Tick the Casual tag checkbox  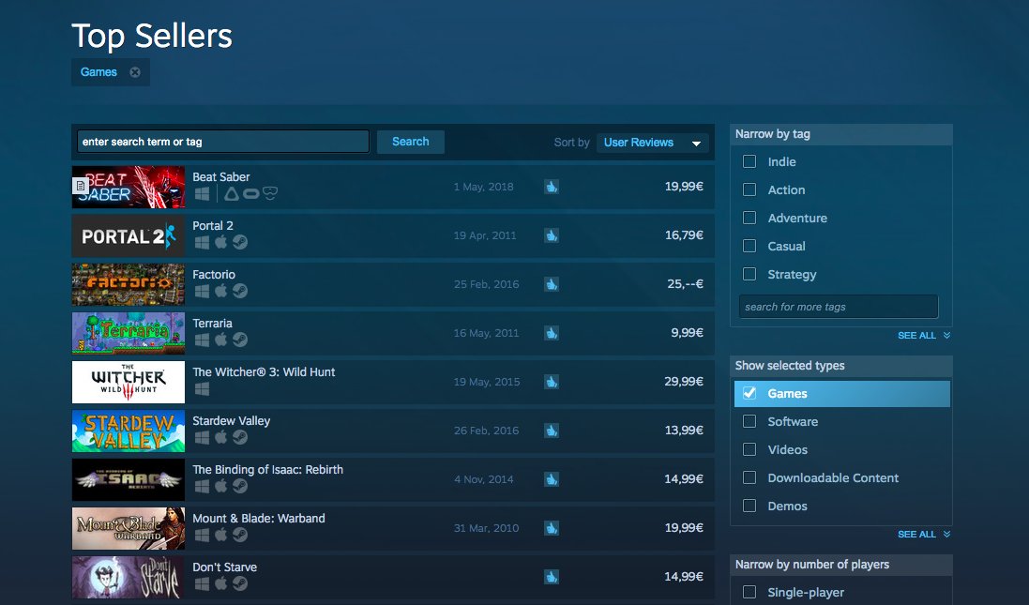pyautogui.click(x=749, y=246)
